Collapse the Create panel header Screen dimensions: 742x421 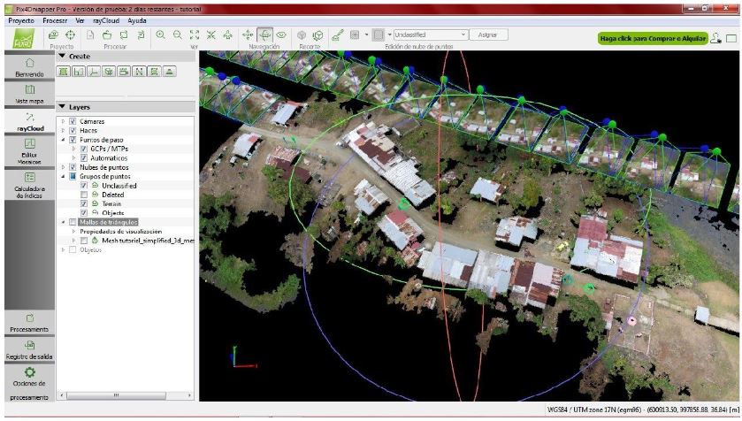(x=62, y=56)
